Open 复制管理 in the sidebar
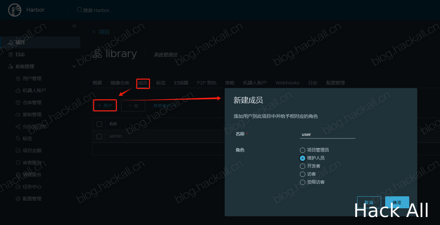The height and width of the screenshot is (225, 440). pyautogui.click(x=32, y=115)
